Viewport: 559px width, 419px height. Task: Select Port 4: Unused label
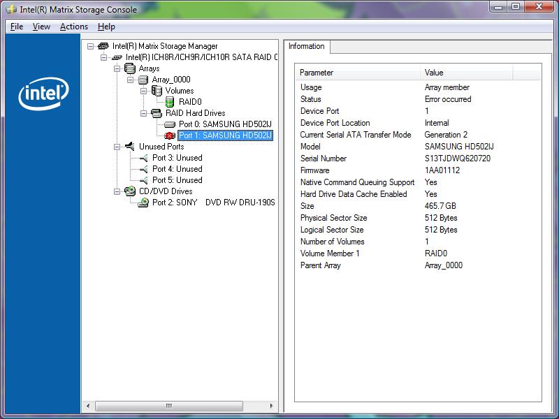(177, 169)
